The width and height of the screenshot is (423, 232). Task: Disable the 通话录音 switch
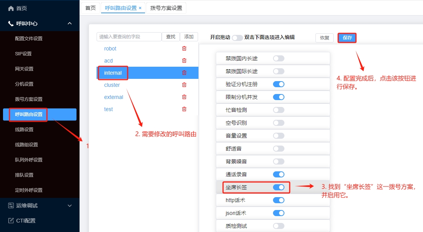[x=278, y=174]
